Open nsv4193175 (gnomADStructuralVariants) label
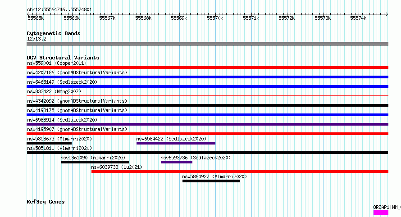 (x=77, y=110)
